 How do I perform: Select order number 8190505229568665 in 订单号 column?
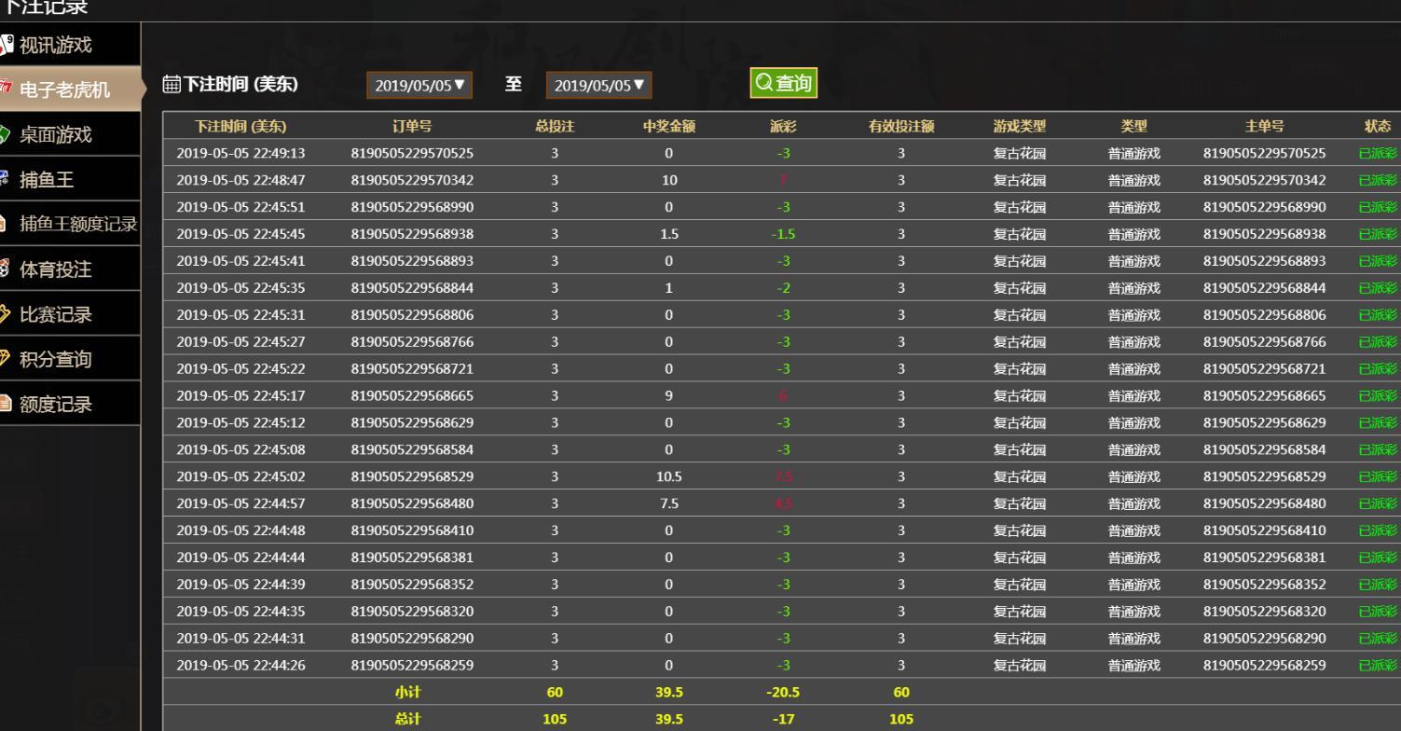(x=412, y=395)
